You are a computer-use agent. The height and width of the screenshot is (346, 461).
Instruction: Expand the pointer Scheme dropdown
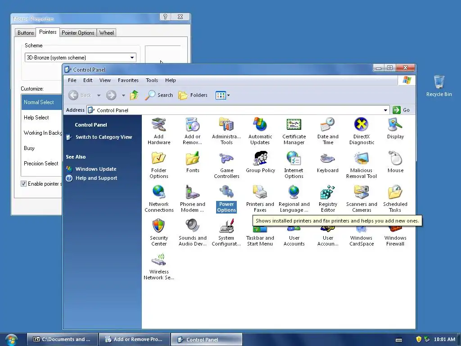point(132,58)
